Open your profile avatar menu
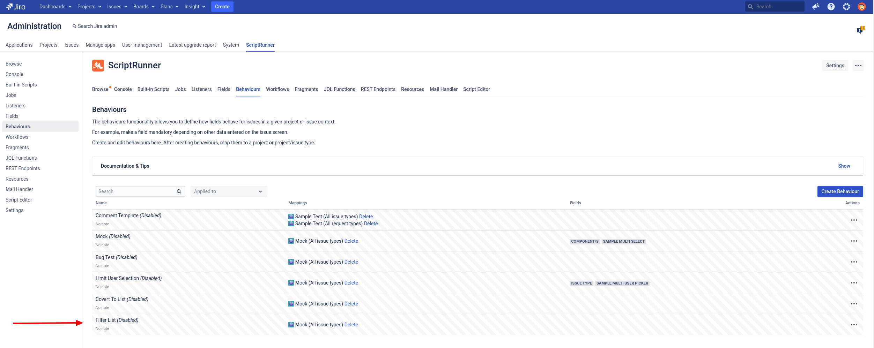The height and width of the screenshot is (348, 874). click(862, 6)
